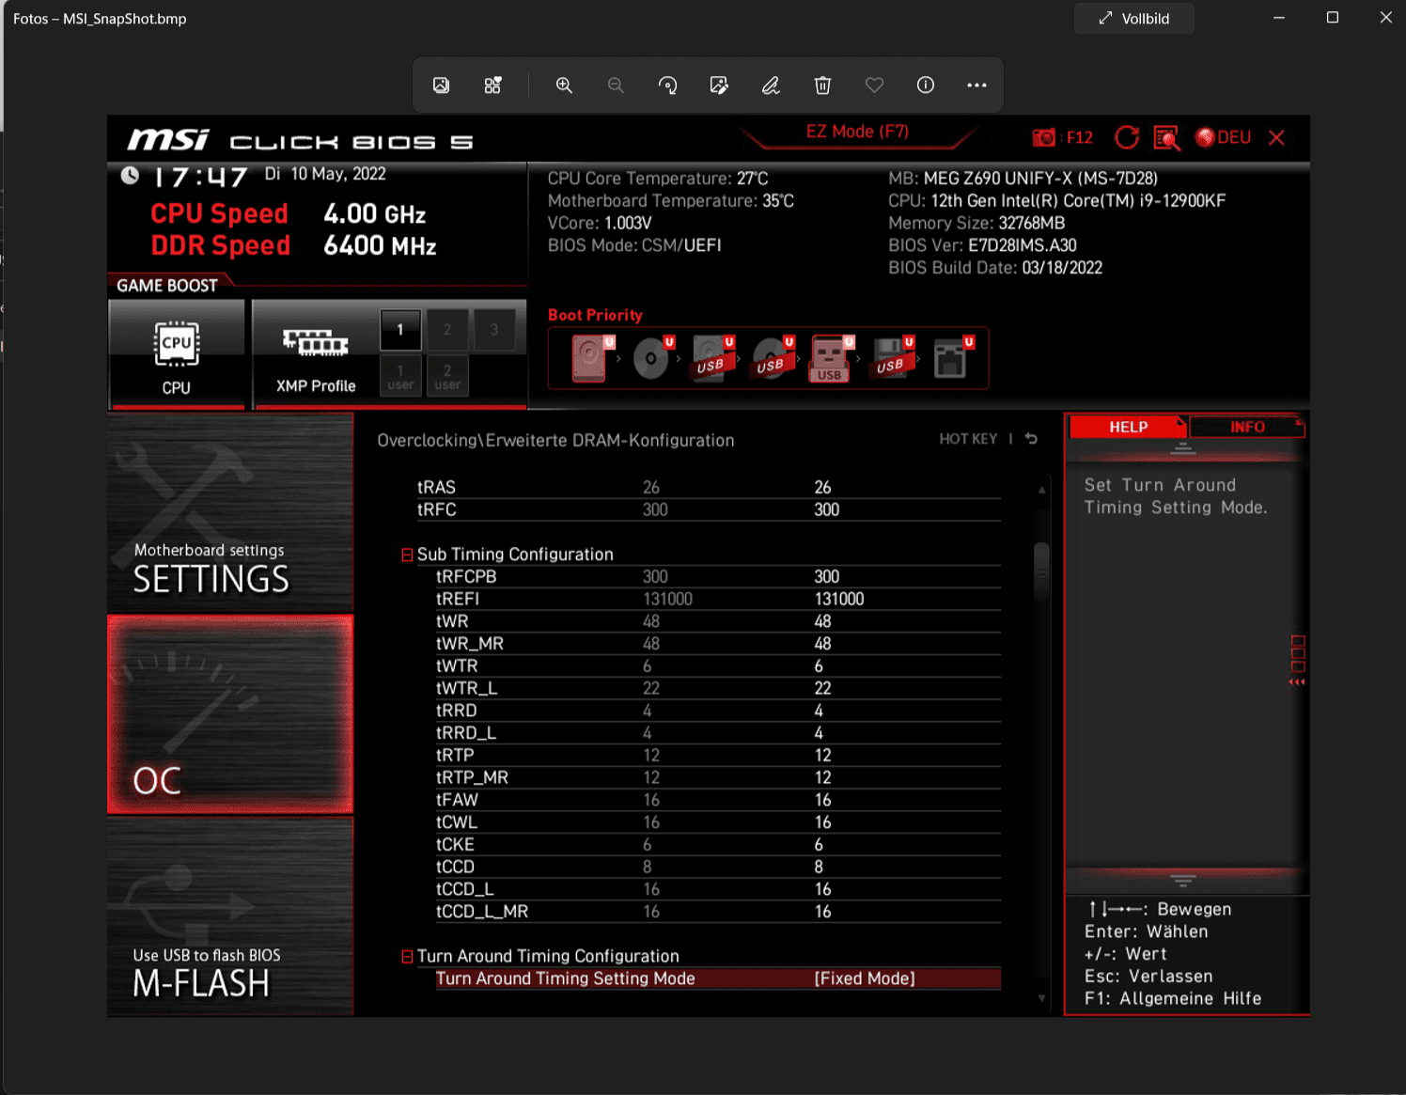Open the more options ellipsis menu

click(976, 86)
